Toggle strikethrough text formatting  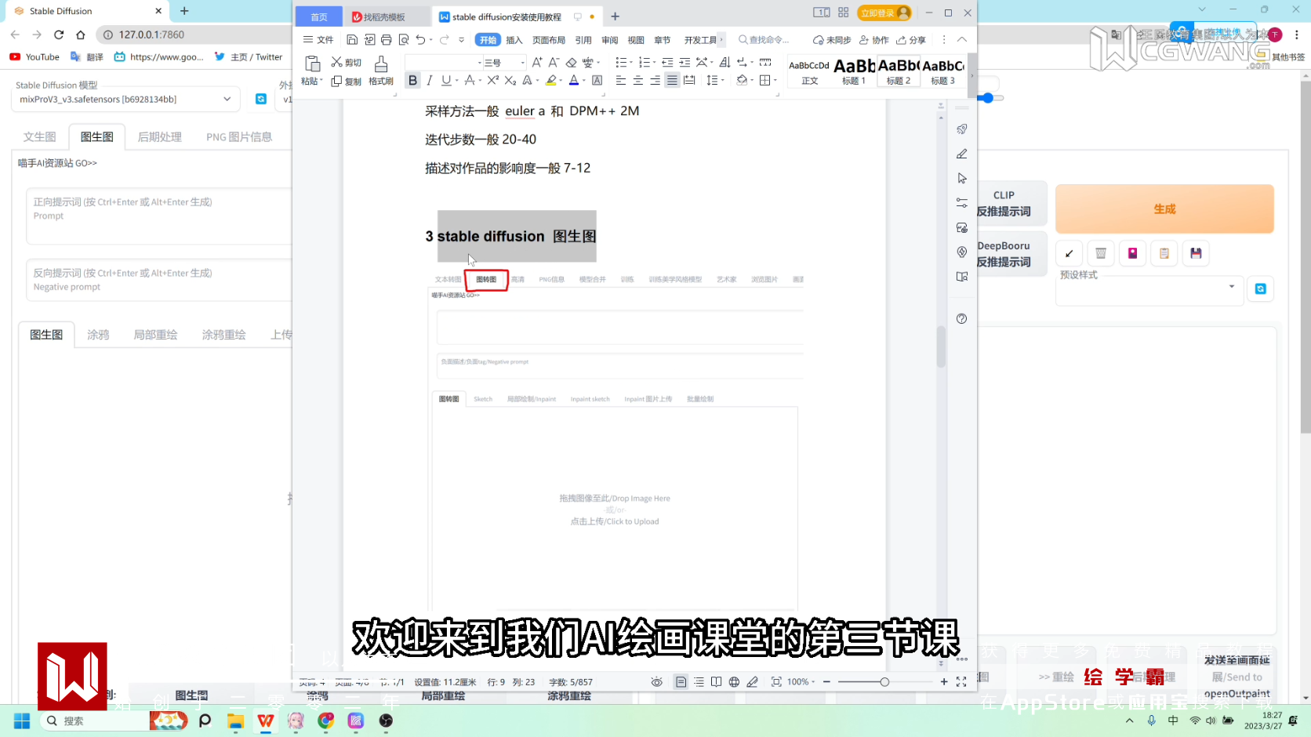tap(469, 80)
